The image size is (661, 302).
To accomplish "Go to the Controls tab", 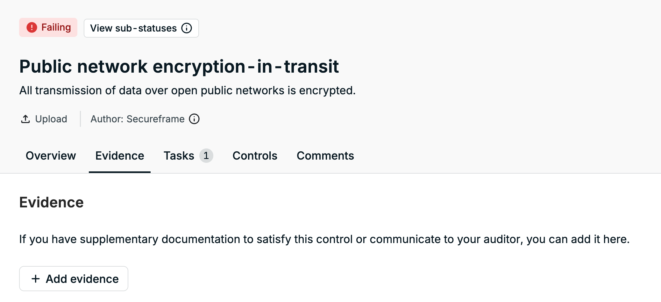I will [255, 156].
